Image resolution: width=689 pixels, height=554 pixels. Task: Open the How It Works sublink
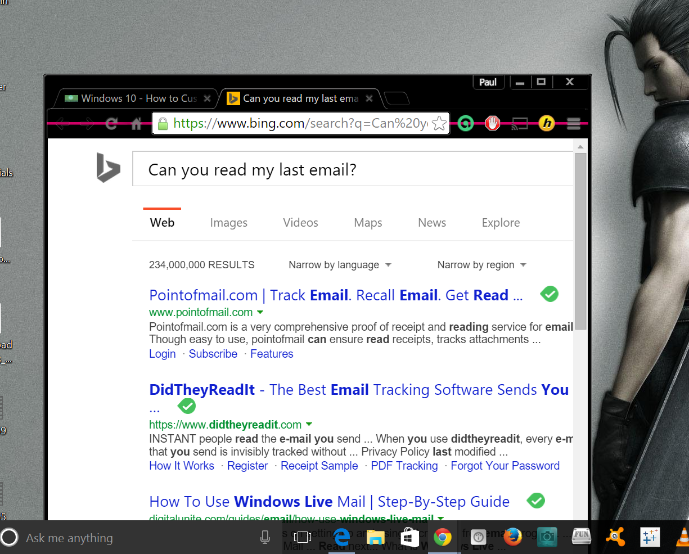pos(182,466)
